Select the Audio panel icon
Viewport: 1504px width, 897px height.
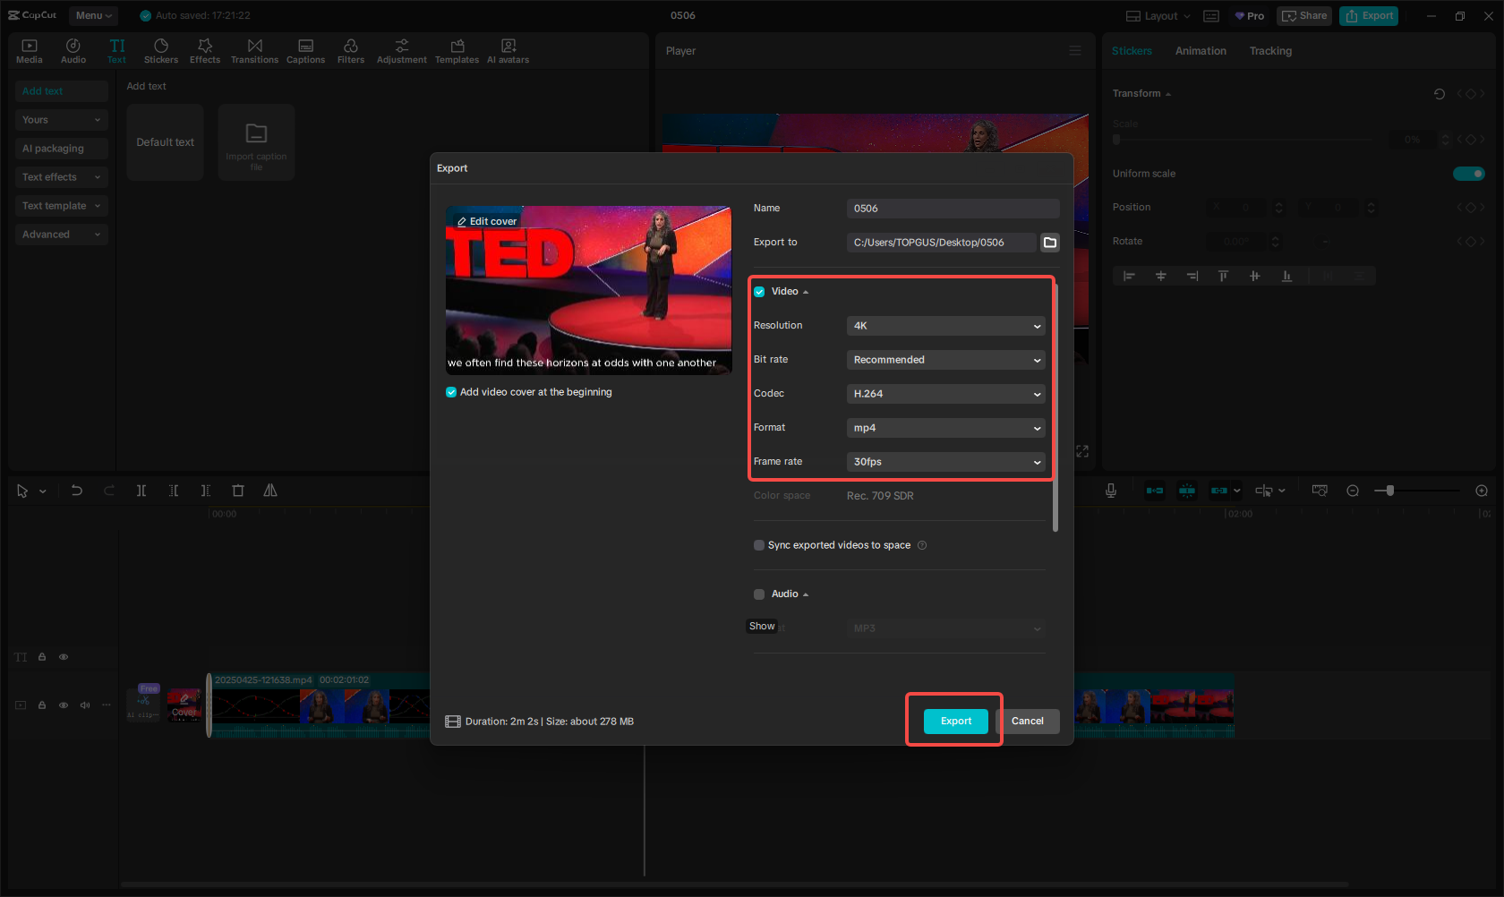pos(73,49)
